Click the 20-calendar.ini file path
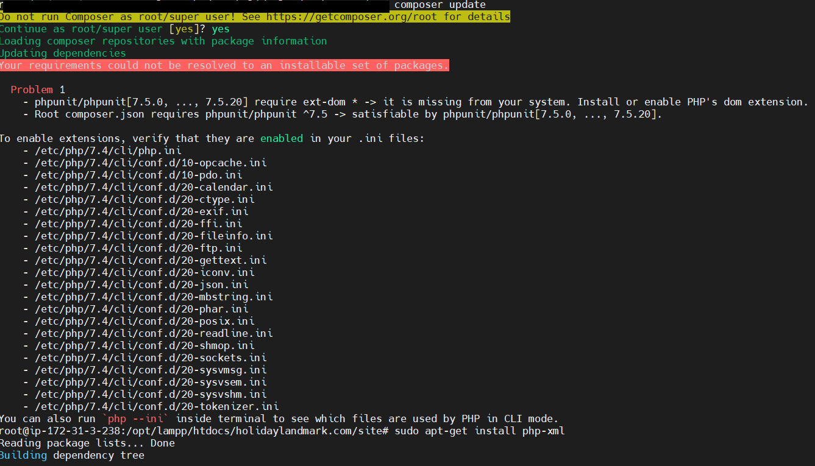The width and height of the screenshot is (815, 466). 154,187
